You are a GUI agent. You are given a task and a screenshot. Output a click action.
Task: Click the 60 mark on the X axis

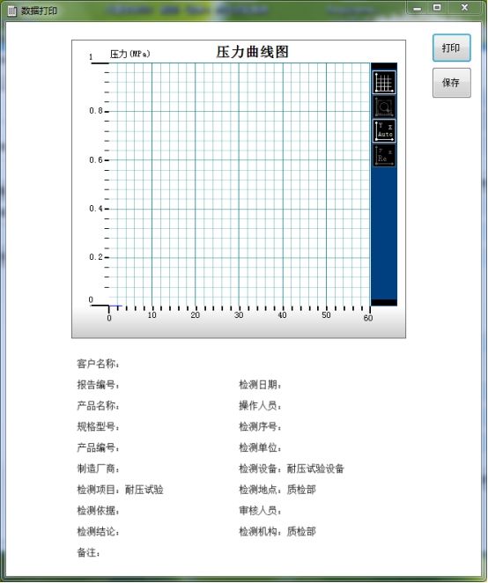tap(368, 318)
